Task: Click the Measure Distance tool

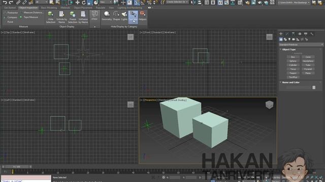Action: point(31,12)
